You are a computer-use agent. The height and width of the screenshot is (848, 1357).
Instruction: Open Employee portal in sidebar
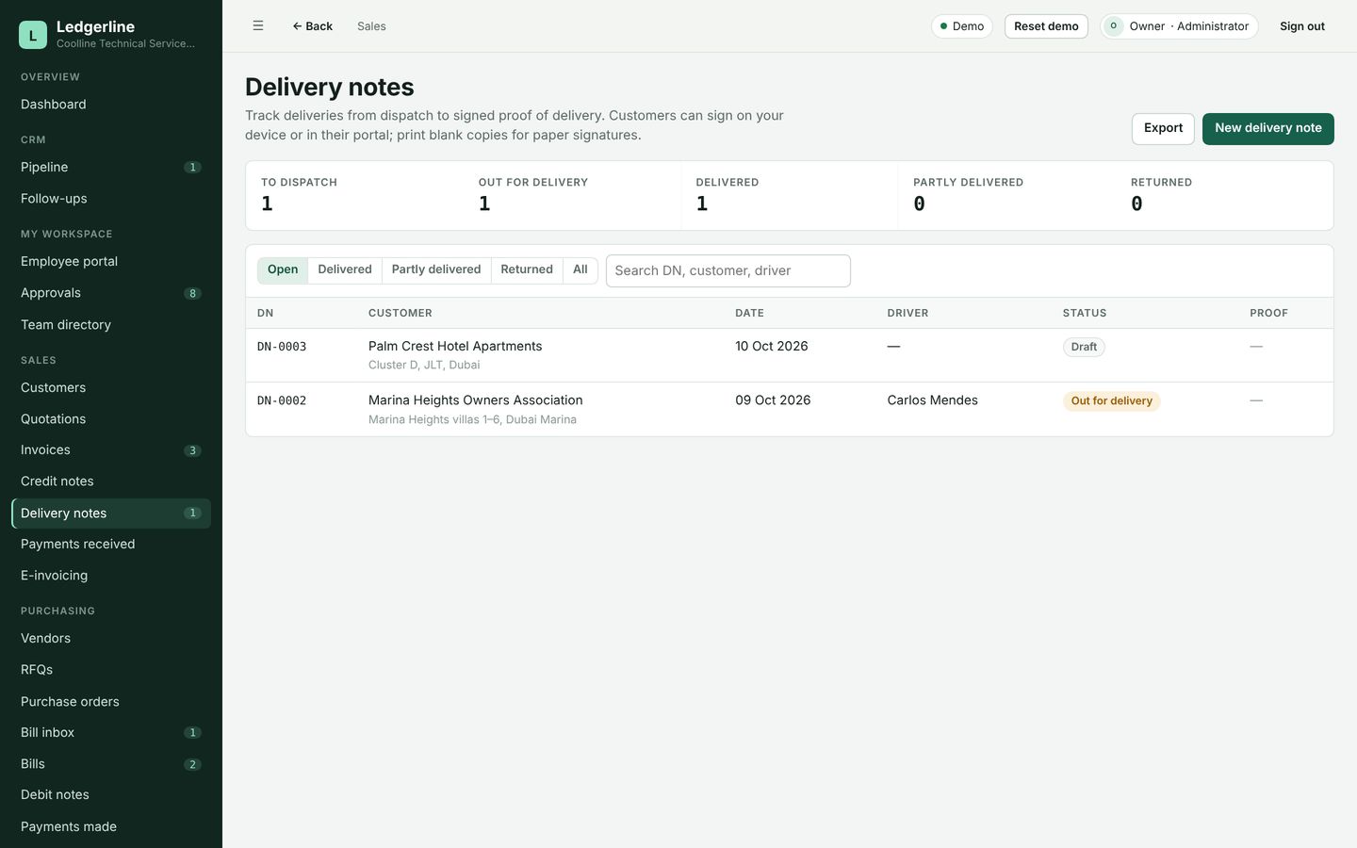(111, 262)
